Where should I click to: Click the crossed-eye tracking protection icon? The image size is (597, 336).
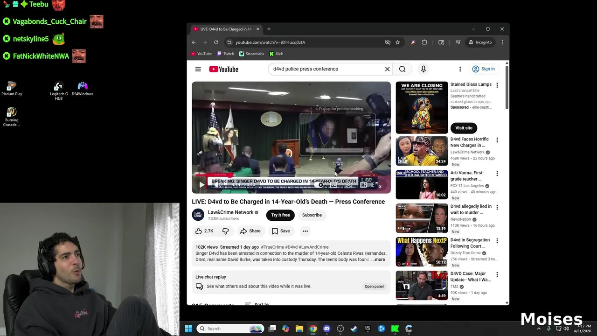tap(388, 42)
